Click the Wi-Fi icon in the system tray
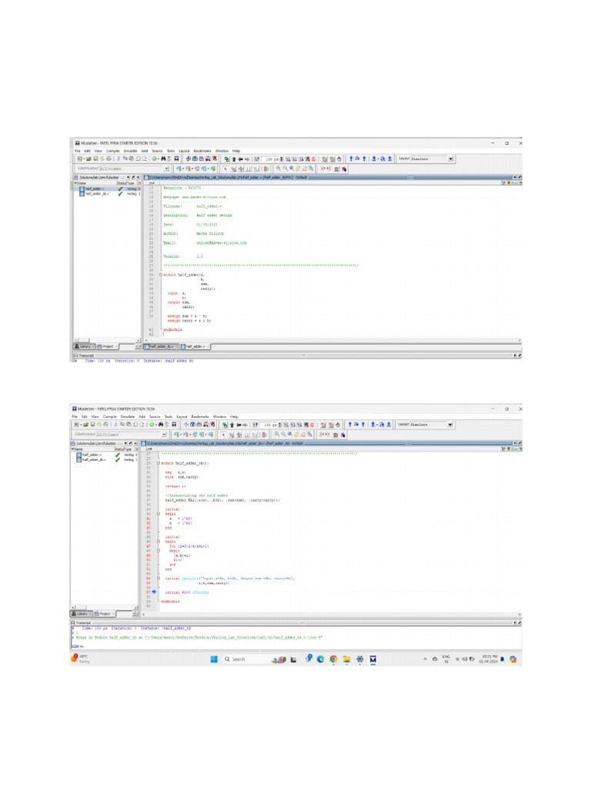 coord(458,659)
